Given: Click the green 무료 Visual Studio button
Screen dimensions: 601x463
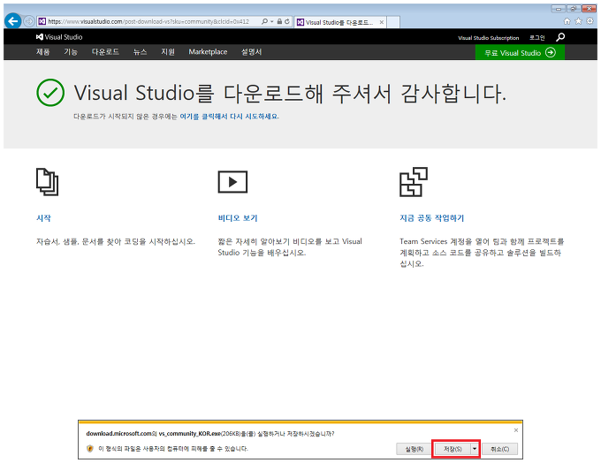Looking at the screenshot, I should (520, 52).
